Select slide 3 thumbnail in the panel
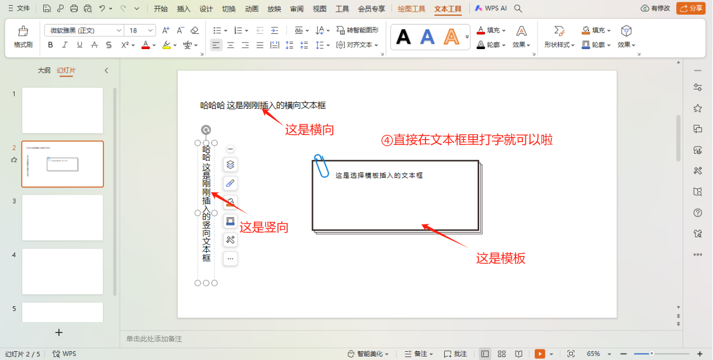 pyautogui.click(x=62, y=217)
